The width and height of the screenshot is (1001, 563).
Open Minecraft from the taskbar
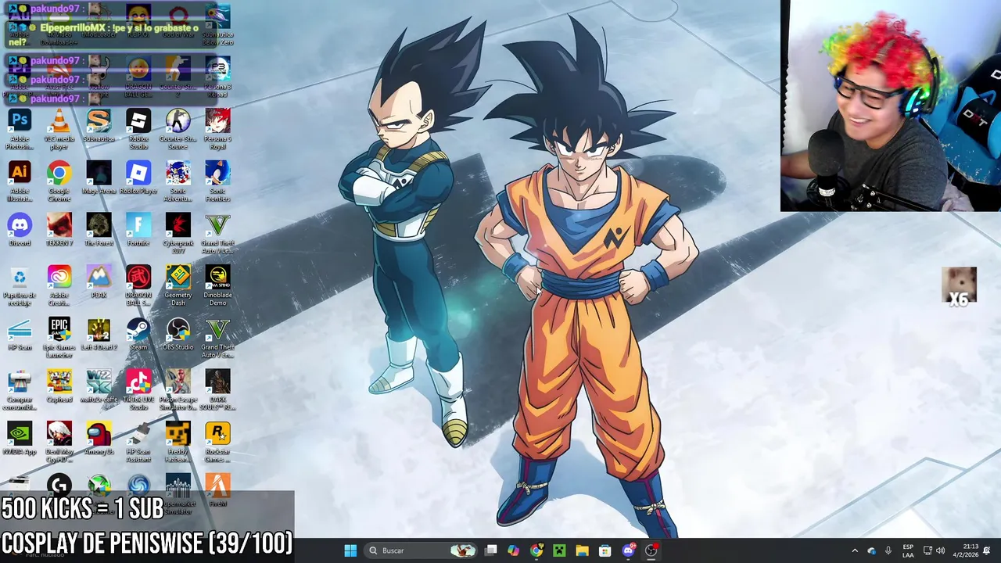tap(559, 550)
